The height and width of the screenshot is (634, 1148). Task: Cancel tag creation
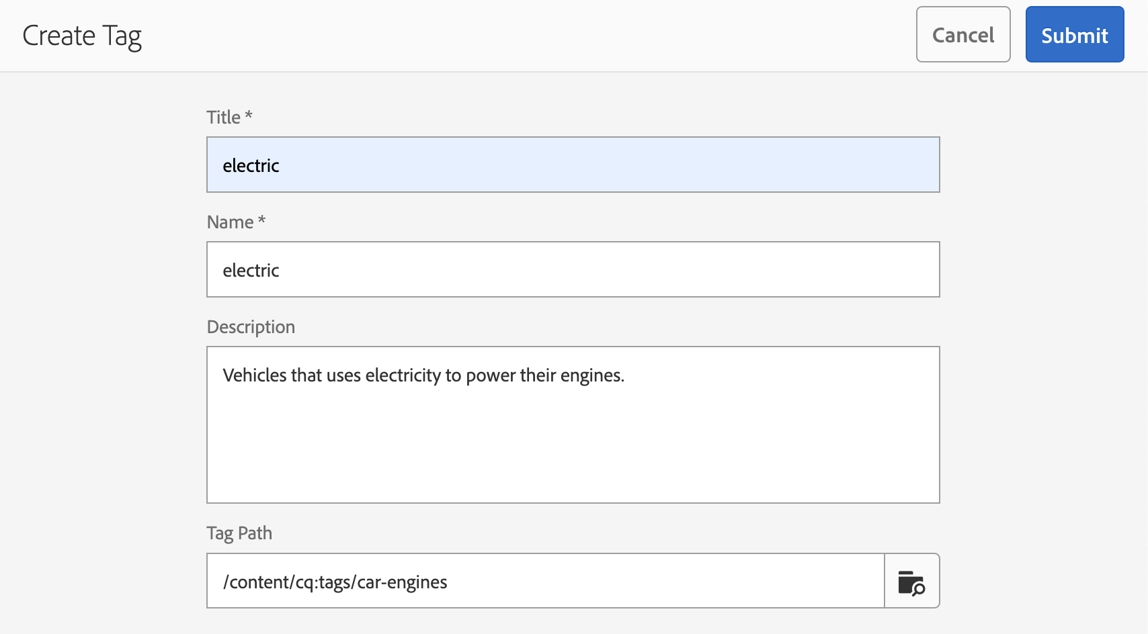pyautogui.click(x=963, y=34)
